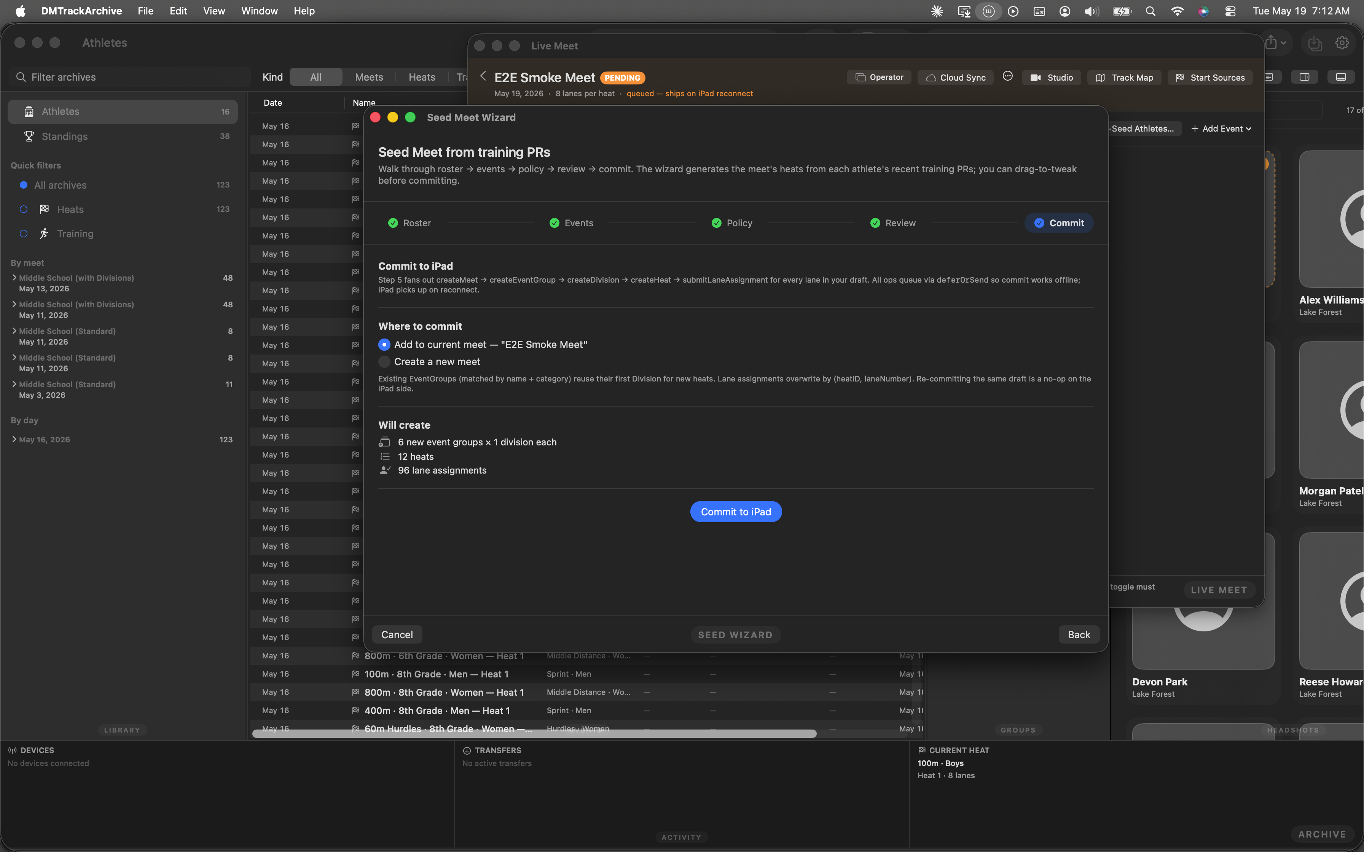
Task: Toggle the bottom panel layout icon
Action: (x=1341, y=77)
